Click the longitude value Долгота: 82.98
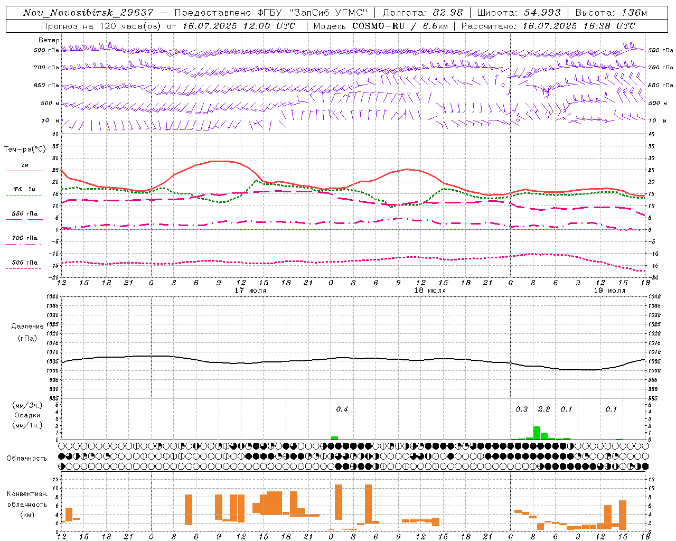The height and width of the screenshot is (541, 676). [422, 13]
